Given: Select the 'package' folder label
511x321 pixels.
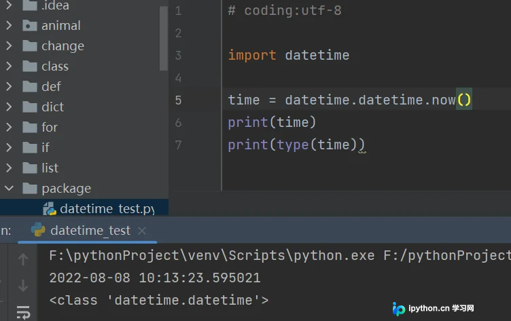Looking at the screenshot, I should [x=67, y=189].
